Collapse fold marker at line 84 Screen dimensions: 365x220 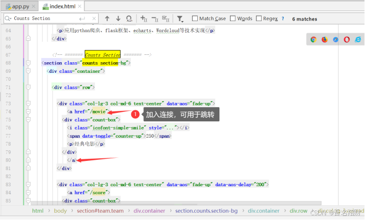[28, 193]
